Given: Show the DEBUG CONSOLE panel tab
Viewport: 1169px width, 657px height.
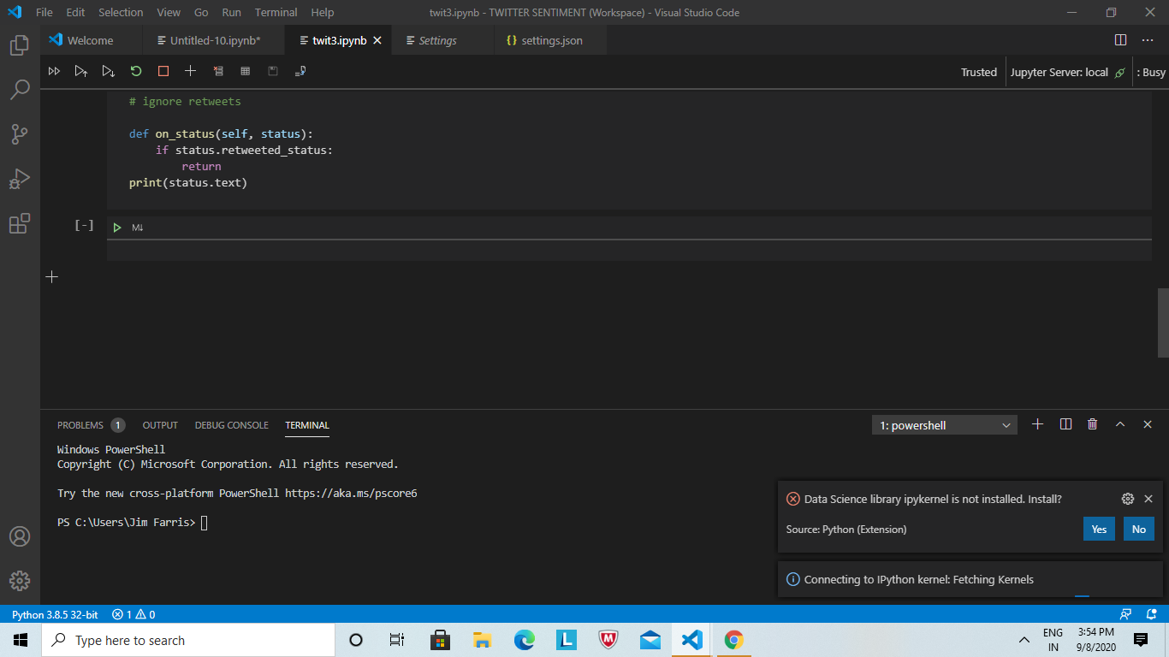Looking at the screenshot, I should coord(231,425).
